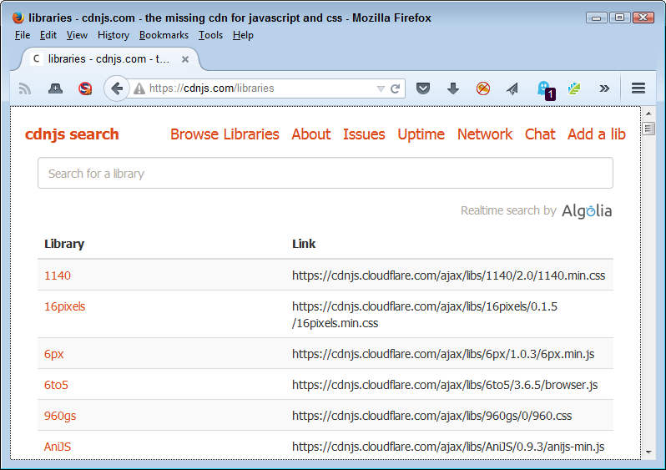Viewport: 666px width, 470px height.
Task: Open the Add a lib link
Action: click(x=597, y=134)
